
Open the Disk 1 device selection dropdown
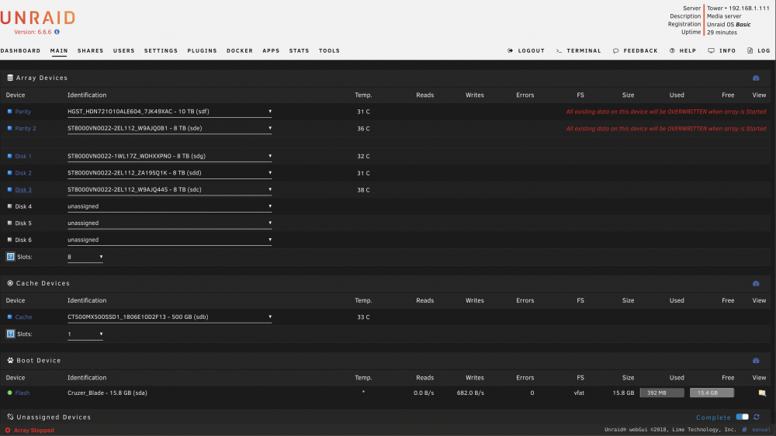pyautogui.click(x=169, y=157)
